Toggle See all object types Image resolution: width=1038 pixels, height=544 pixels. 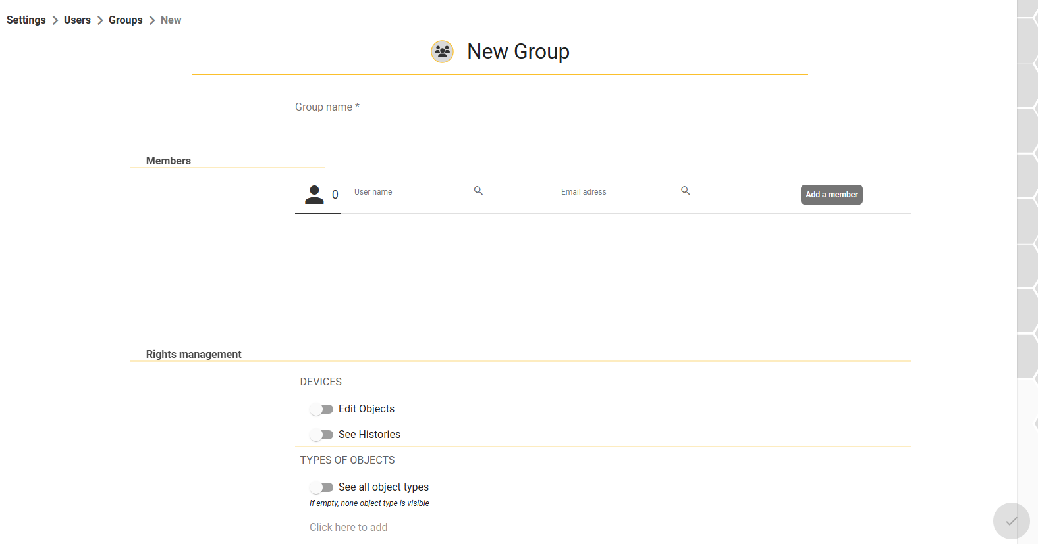(x=321, y=487)
